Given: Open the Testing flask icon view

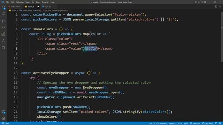Looking at the screenshot, I should coord(3,41).
